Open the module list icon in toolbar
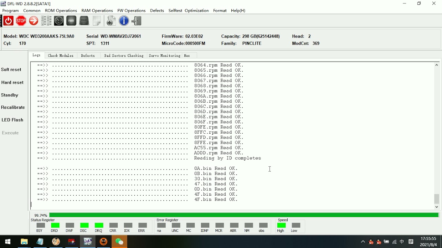Screen dimensions: 442x248 coord(46,21)
